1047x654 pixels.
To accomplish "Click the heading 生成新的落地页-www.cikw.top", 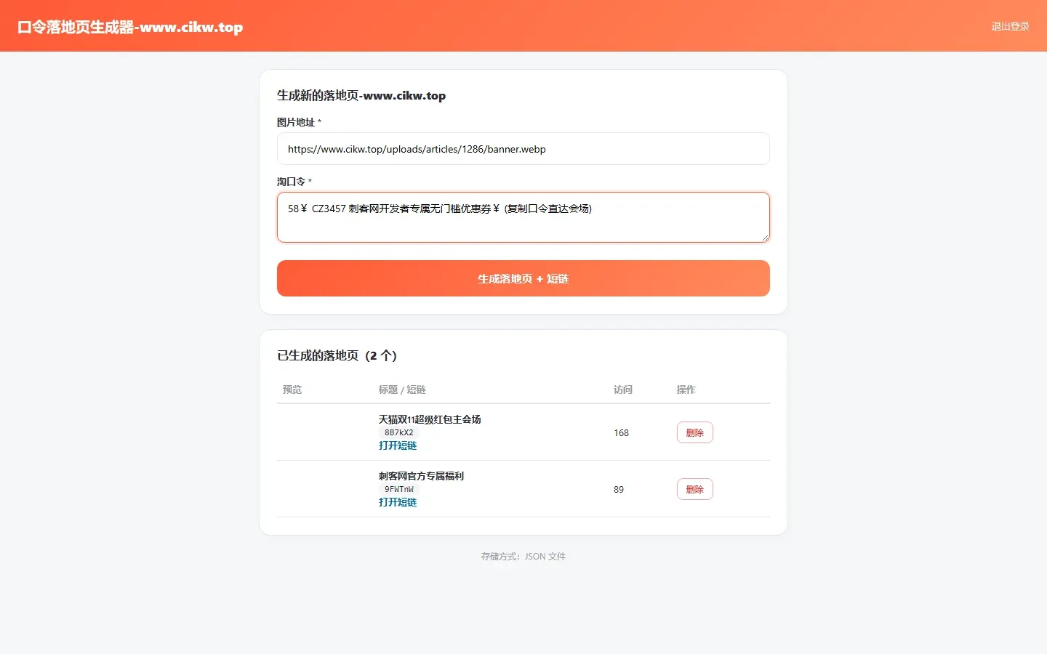I will [x=361, y=95].
